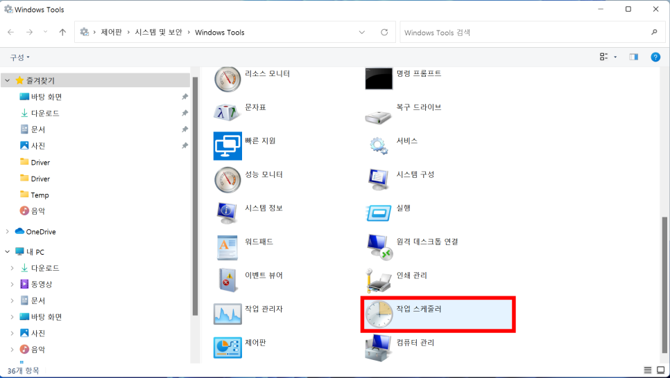This screenshot has width=670, height=378.
Task: Open 원격 데스크톱 연결 icon
Action: tap(379, 246)
